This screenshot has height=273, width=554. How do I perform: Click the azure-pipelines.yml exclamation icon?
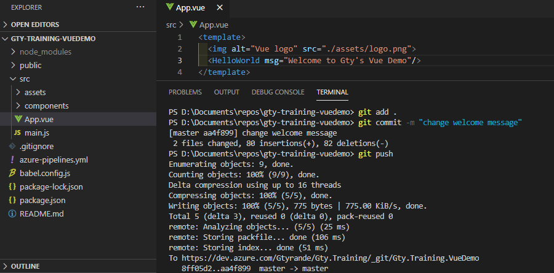tap(12, 160)
